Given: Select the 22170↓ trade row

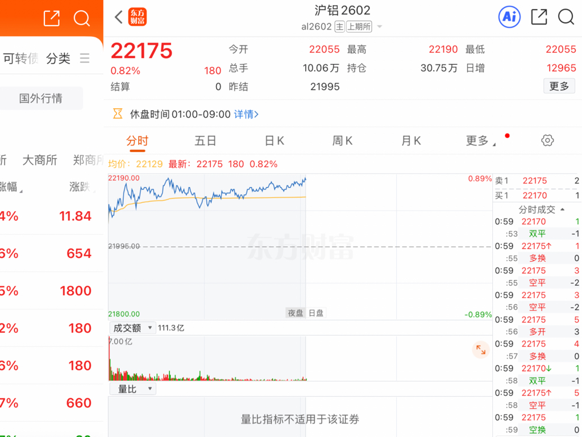Looking at the screenshot, I should tap(537, 368).
